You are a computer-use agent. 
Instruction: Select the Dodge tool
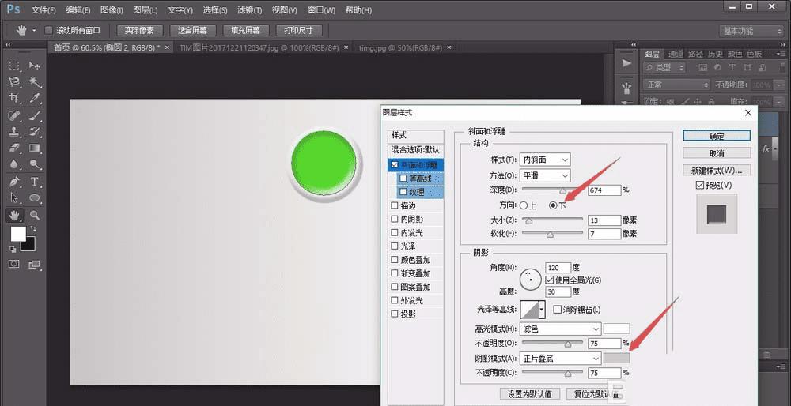tap(34, 164)
